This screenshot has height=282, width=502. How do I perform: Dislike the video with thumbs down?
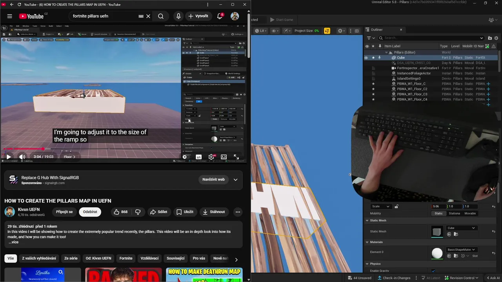138,212
